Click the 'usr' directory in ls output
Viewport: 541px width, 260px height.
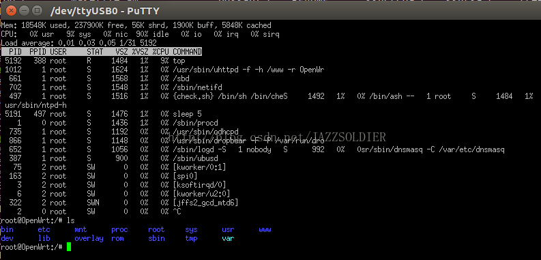coord(228,229)
